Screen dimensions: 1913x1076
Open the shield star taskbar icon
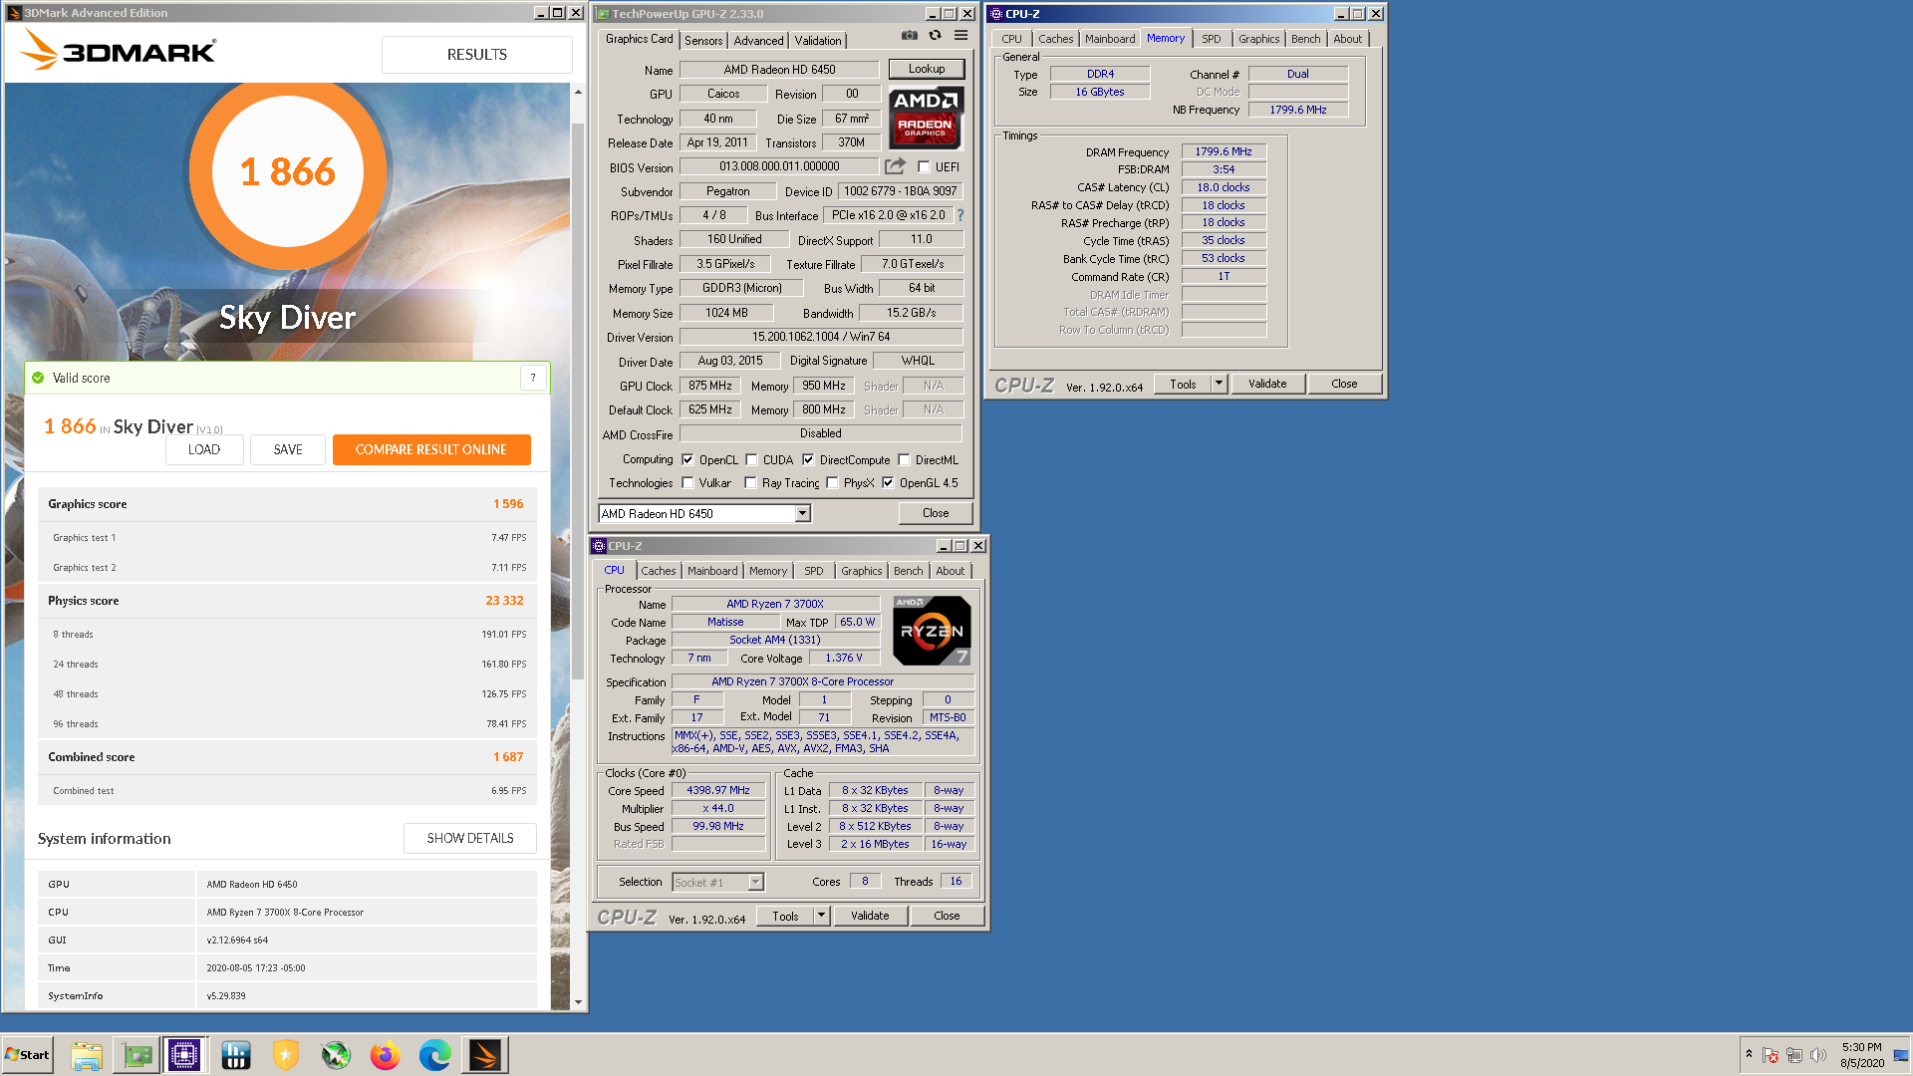click(286, 1055)
